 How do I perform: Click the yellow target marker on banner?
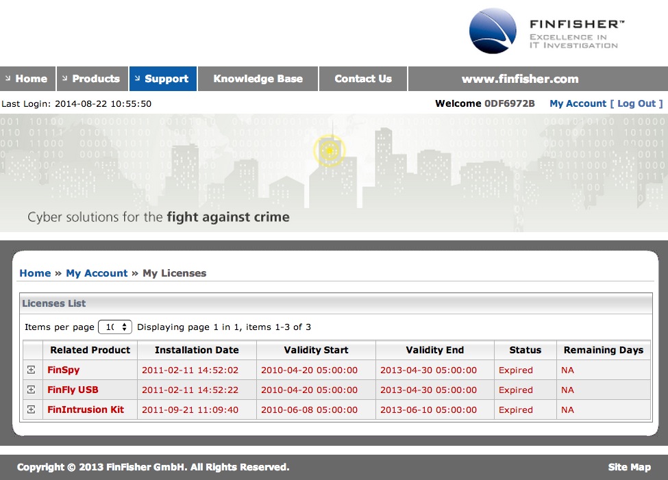pos(330,151)
